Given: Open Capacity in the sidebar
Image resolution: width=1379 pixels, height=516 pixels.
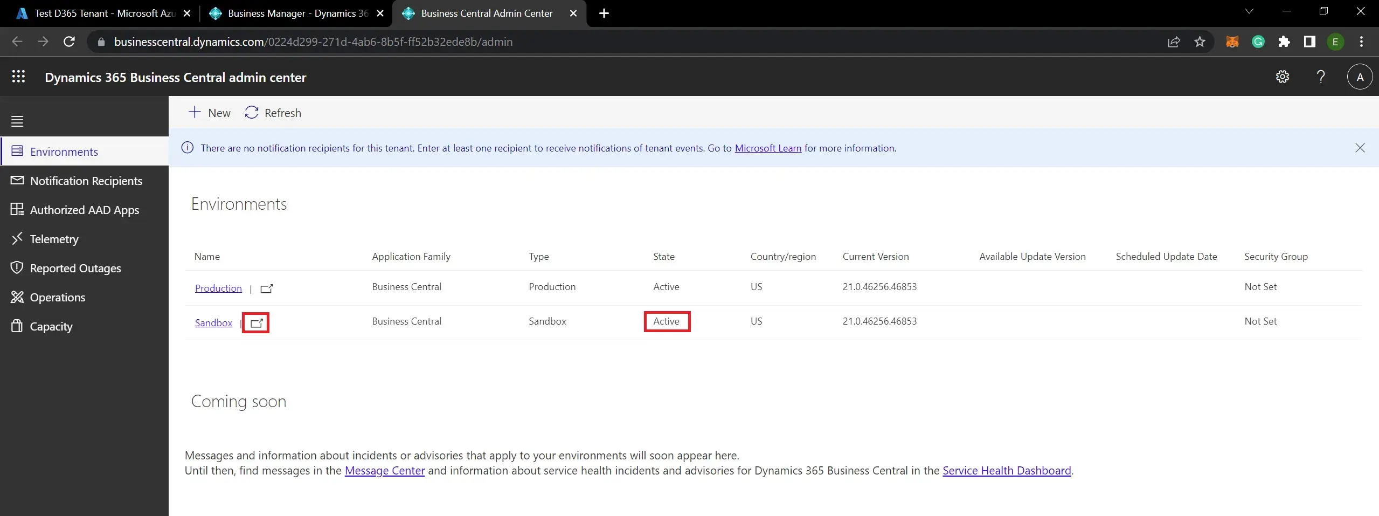Looking at the screenshot, I should [x=85, y=326].
